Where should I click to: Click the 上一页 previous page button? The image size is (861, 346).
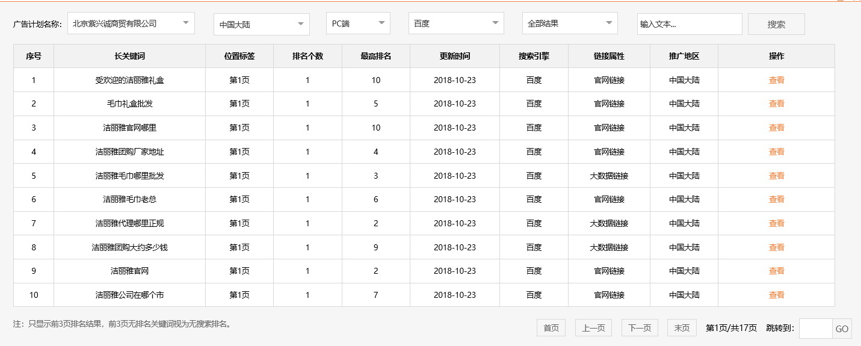[593, 328]
